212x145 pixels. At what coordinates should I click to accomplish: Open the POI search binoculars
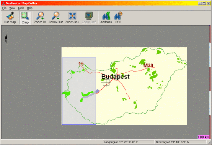coord(118,18)
